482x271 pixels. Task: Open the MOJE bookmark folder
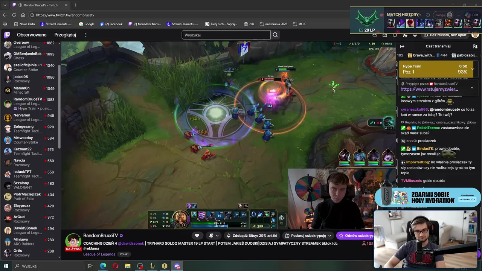pyautogui.click(x=299, y=24)
